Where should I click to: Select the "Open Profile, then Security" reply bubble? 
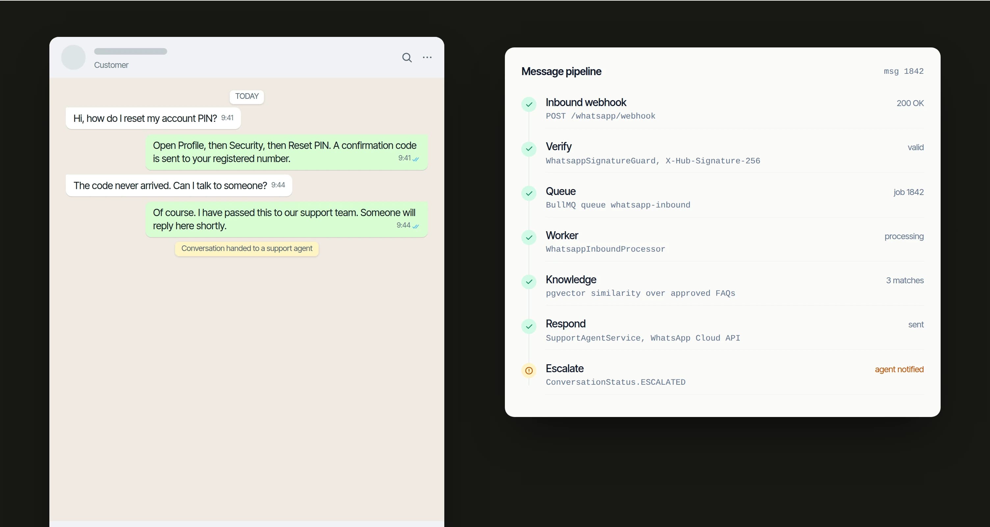point(287,152)
